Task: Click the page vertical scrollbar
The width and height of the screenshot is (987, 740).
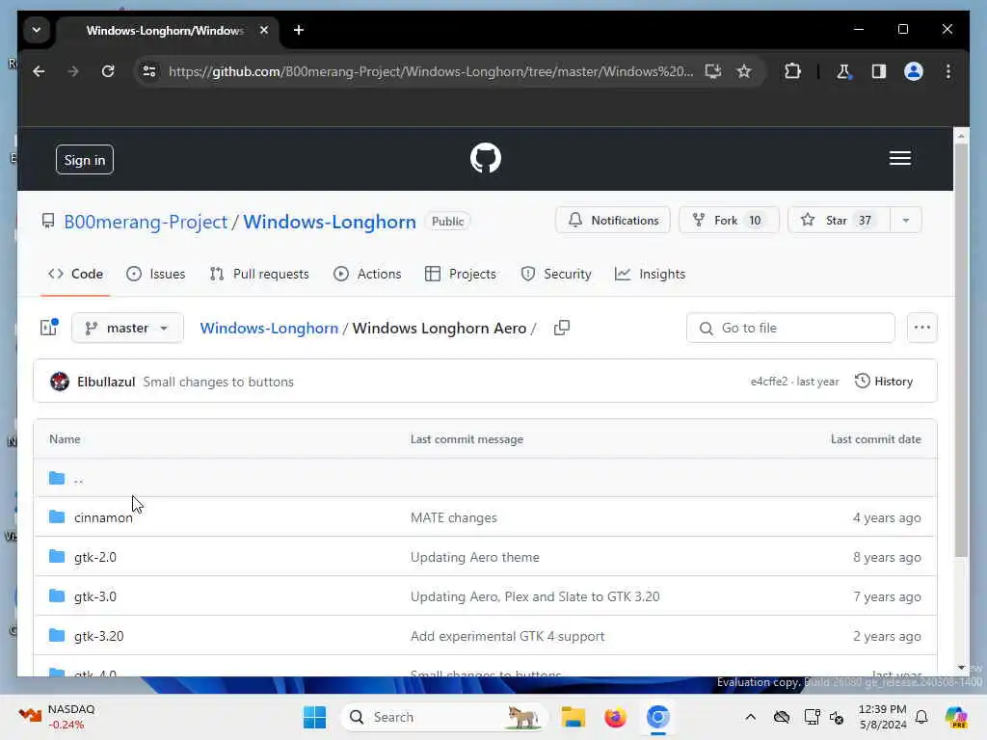Action: (961, 349)
